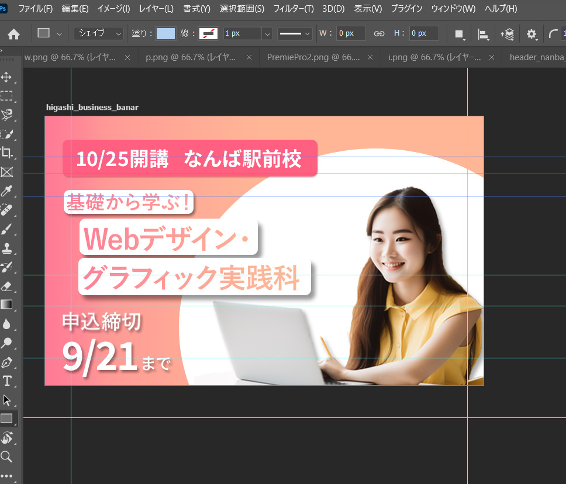Select the higashi_business_banar artboard label

[x=92, y=107]
